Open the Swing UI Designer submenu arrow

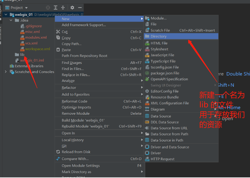[215, 85]
